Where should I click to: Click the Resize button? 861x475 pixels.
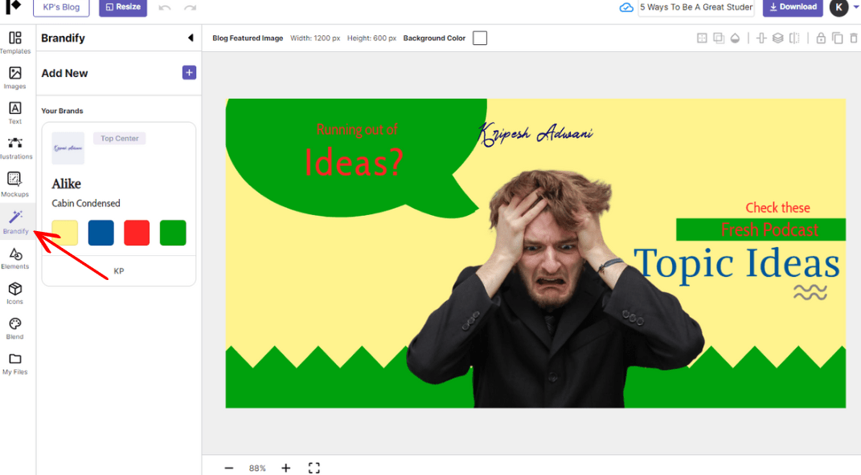coord(123,7)
